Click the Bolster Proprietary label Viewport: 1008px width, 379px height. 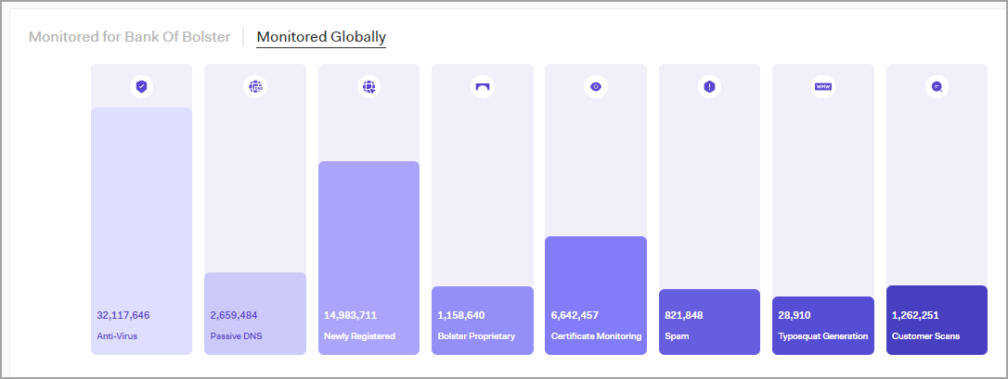[x=475, y=336]
